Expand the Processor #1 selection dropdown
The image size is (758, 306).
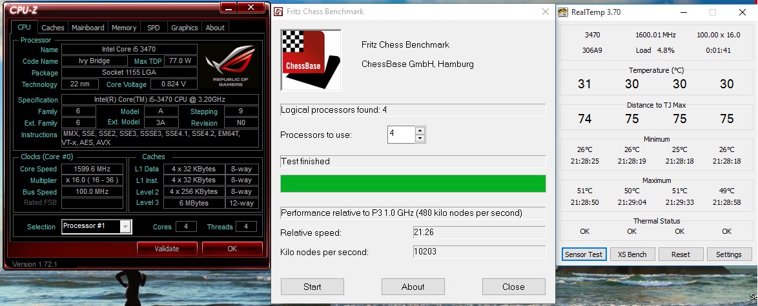[x=125, y=226]
